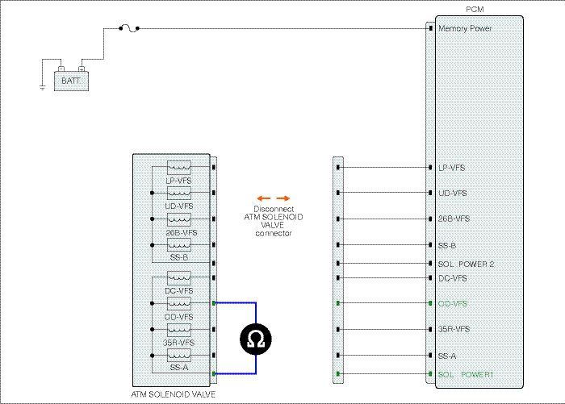Screen dimensions: 565x404
Task: Click the DC-VFS label inside the PCM
Action: pyautogui.click(x=453, y=278)
